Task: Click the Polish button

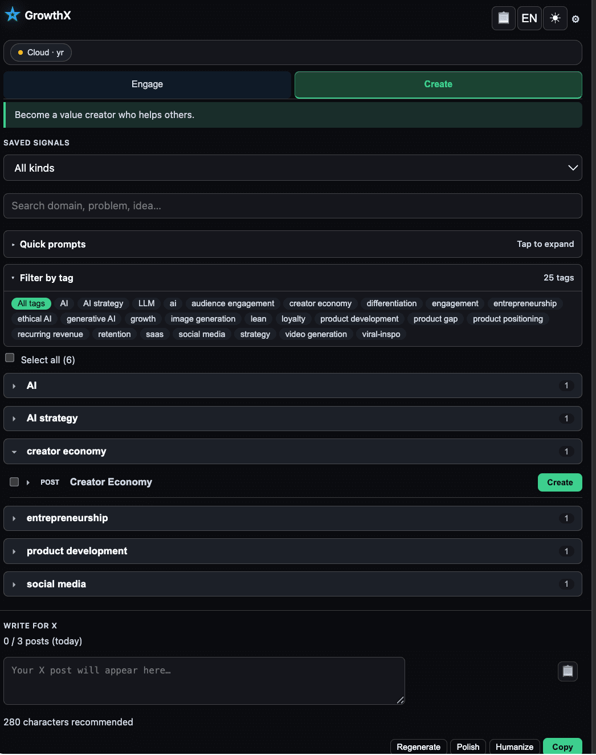Action: pyautogui.click(x=468, y=747)
